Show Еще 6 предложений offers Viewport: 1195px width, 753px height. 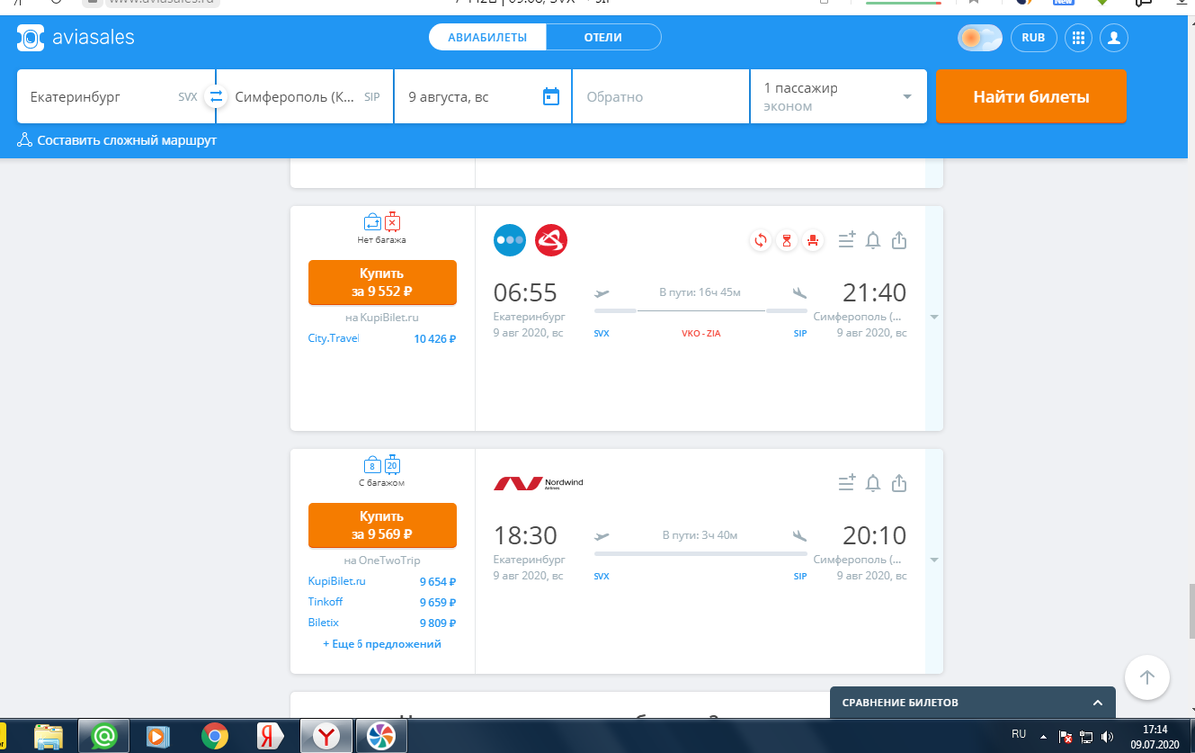point(382,644)
